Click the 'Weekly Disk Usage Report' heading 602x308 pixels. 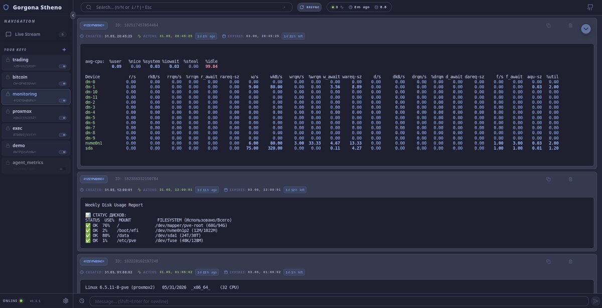tap(114, 205)
